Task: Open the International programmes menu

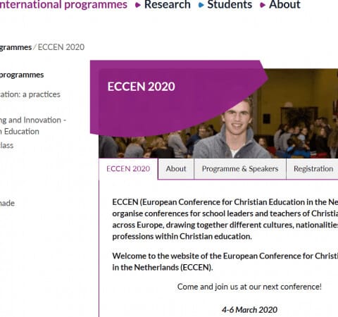Action: pyautogui.click(x=63, y=4)
